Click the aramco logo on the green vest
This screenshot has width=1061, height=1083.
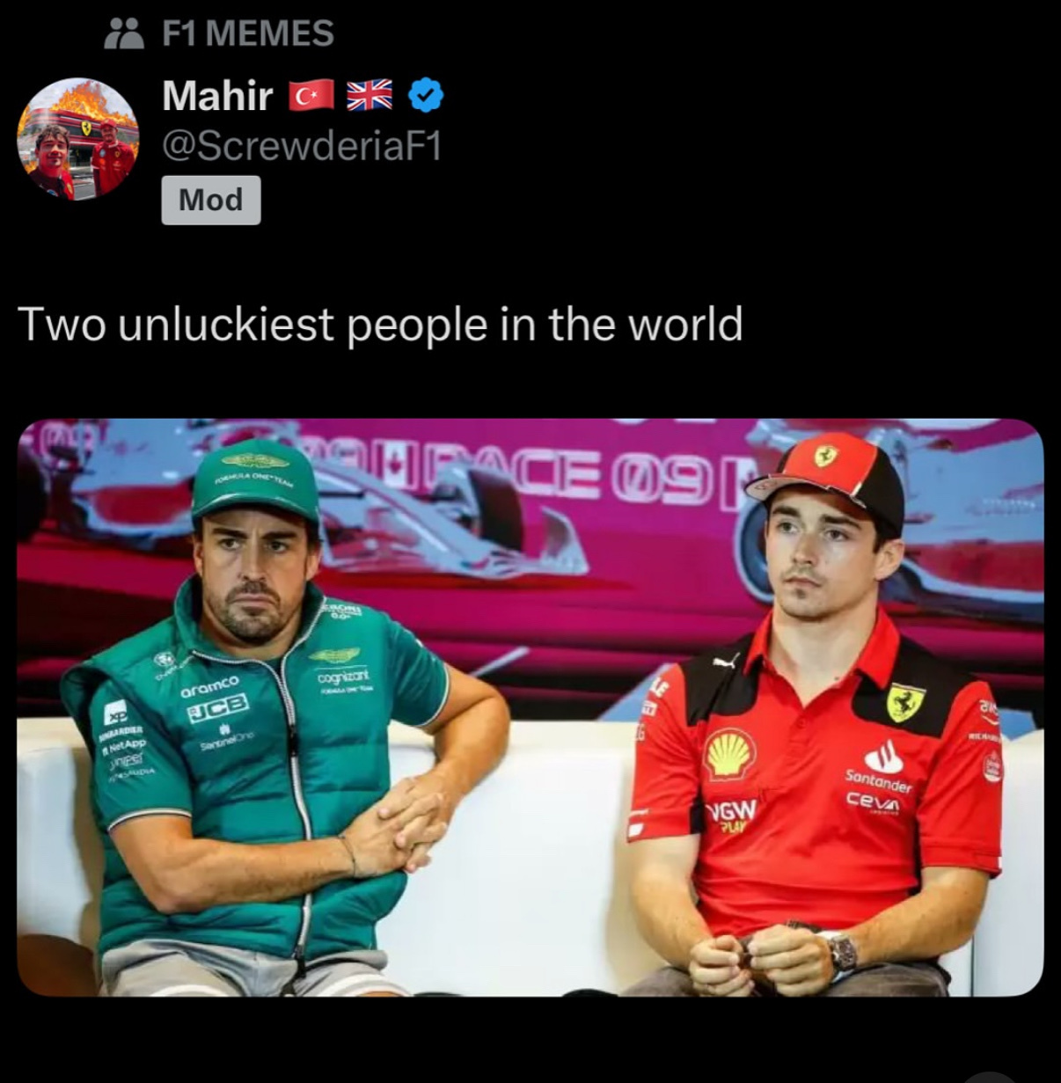[x=209, y=686]
